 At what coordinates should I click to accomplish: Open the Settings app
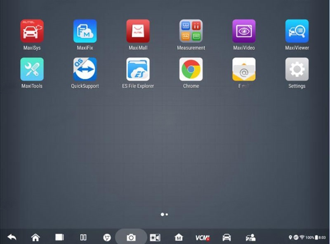297,69
